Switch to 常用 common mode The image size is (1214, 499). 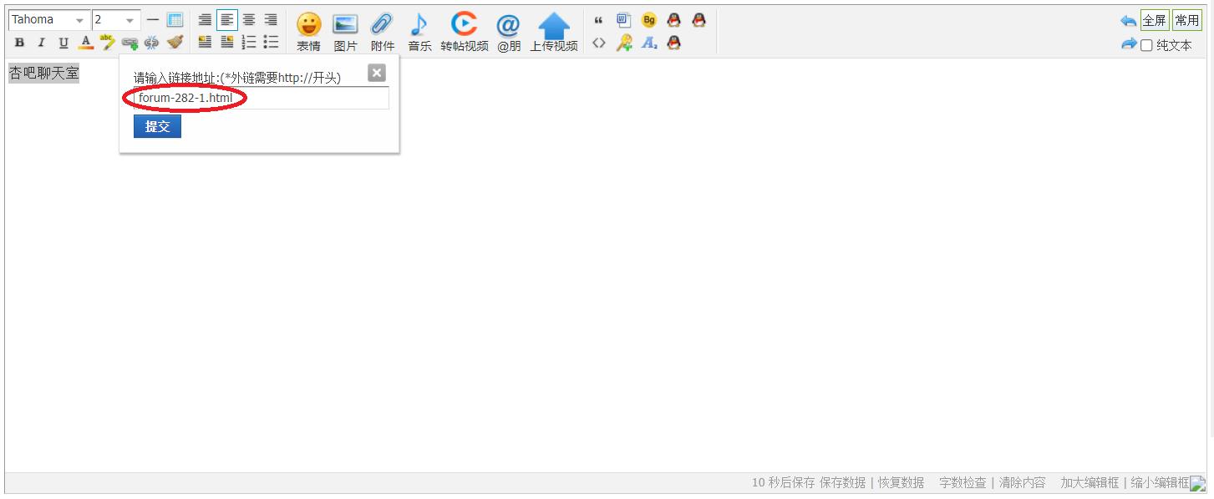coord(1186,21)
